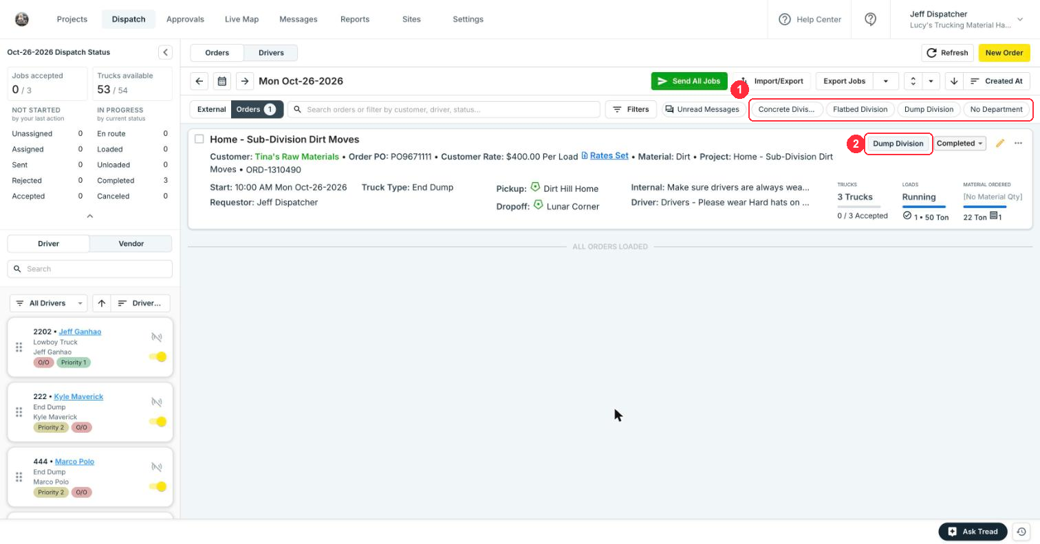Click the driver list sort ascending arrow
The width and height of the screenshot is (1040, 544).
102,303
